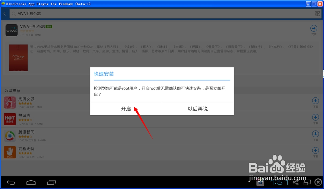The height and width of the screenshot is (189, 324).
Task: Click the BlueStacks title bar logo
Action: pyautogui.click(x=3, y=4)
